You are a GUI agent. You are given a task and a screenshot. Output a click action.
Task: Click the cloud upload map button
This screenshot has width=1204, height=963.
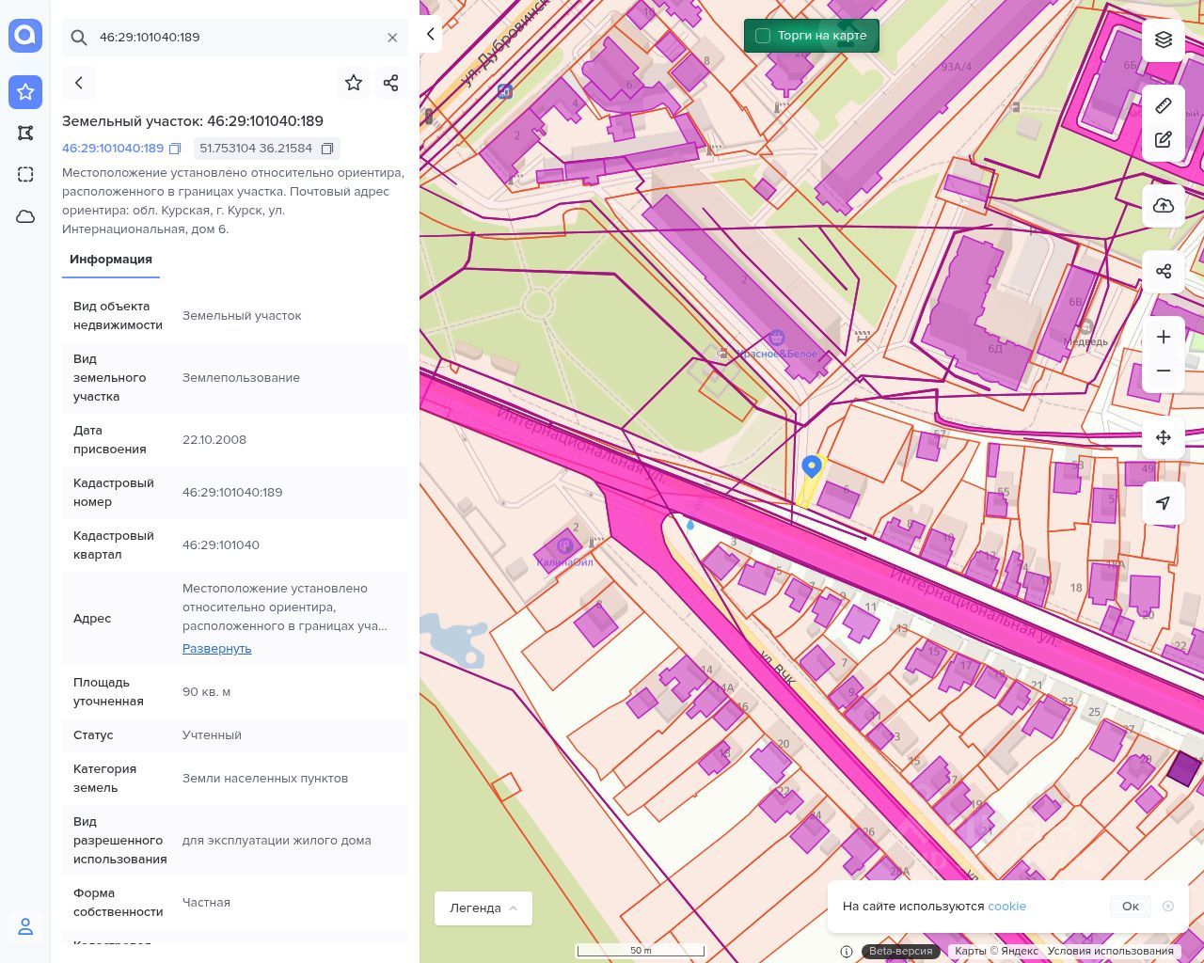point(1164,206)
